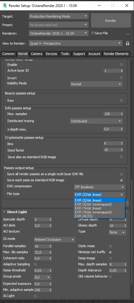This screenshot has width=134, height=303.
Task: Enable Raw beauty passes checkbox
Action: click(121, 100)
